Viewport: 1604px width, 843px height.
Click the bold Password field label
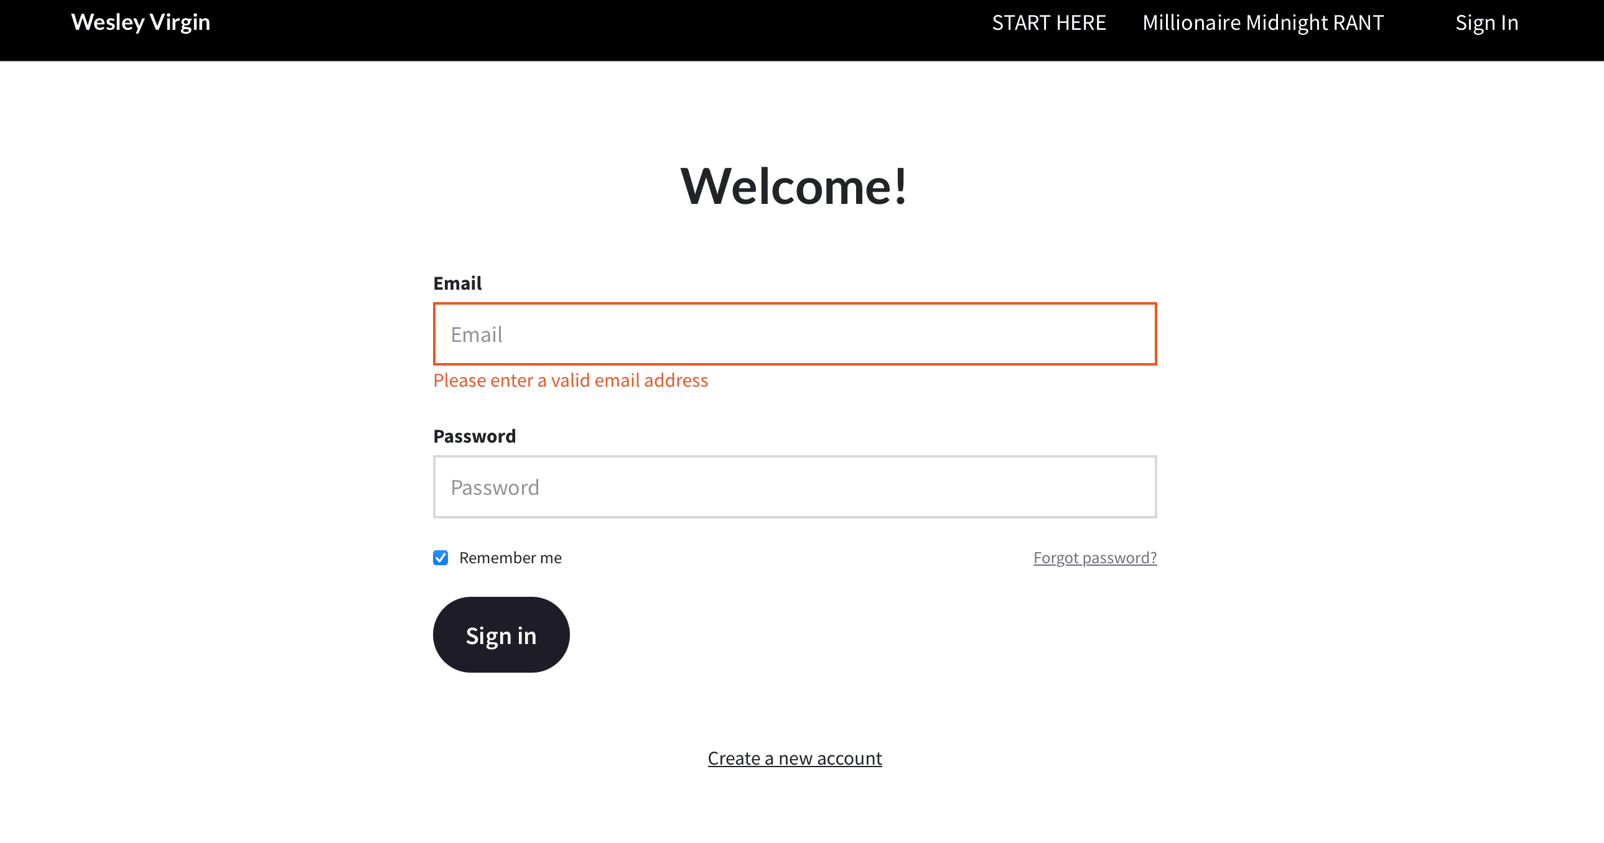tap(474, 436)
